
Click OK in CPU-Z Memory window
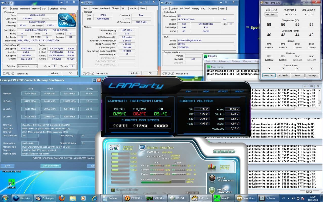point(150,73)
